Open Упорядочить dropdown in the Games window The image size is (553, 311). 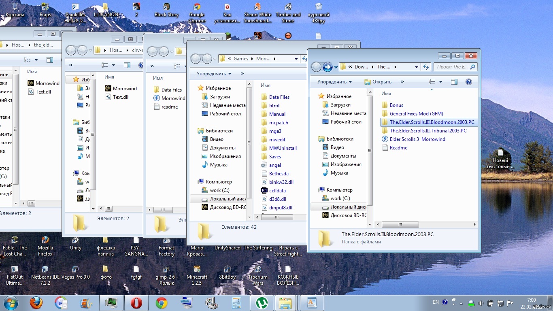click(214, 74)
